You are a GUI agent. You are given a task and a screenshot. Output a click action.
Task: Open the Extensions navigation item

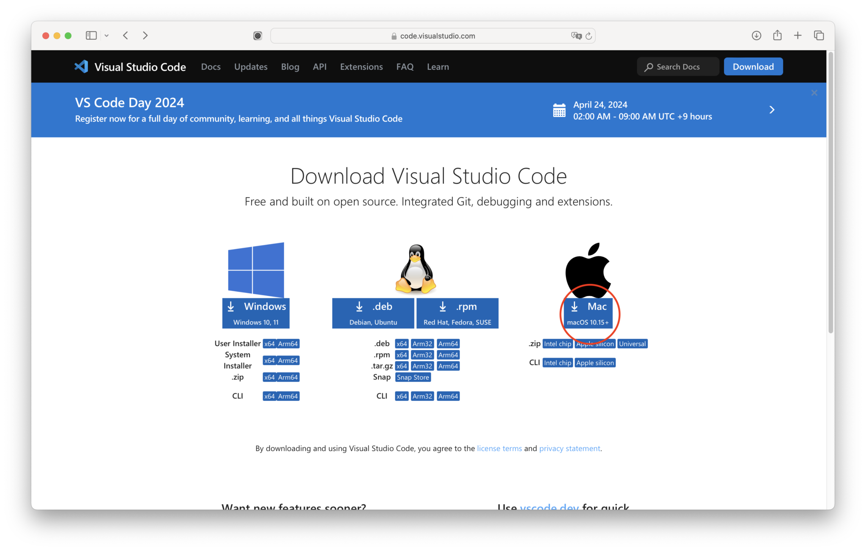[361, 66]
